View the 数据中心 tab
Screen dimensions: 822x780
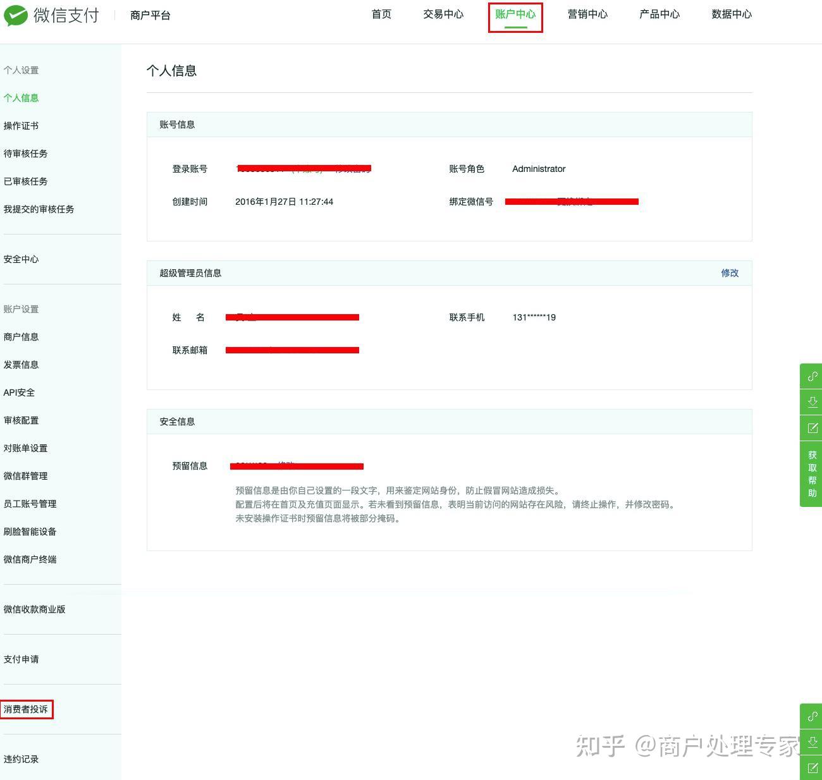[x=732, y=15]
